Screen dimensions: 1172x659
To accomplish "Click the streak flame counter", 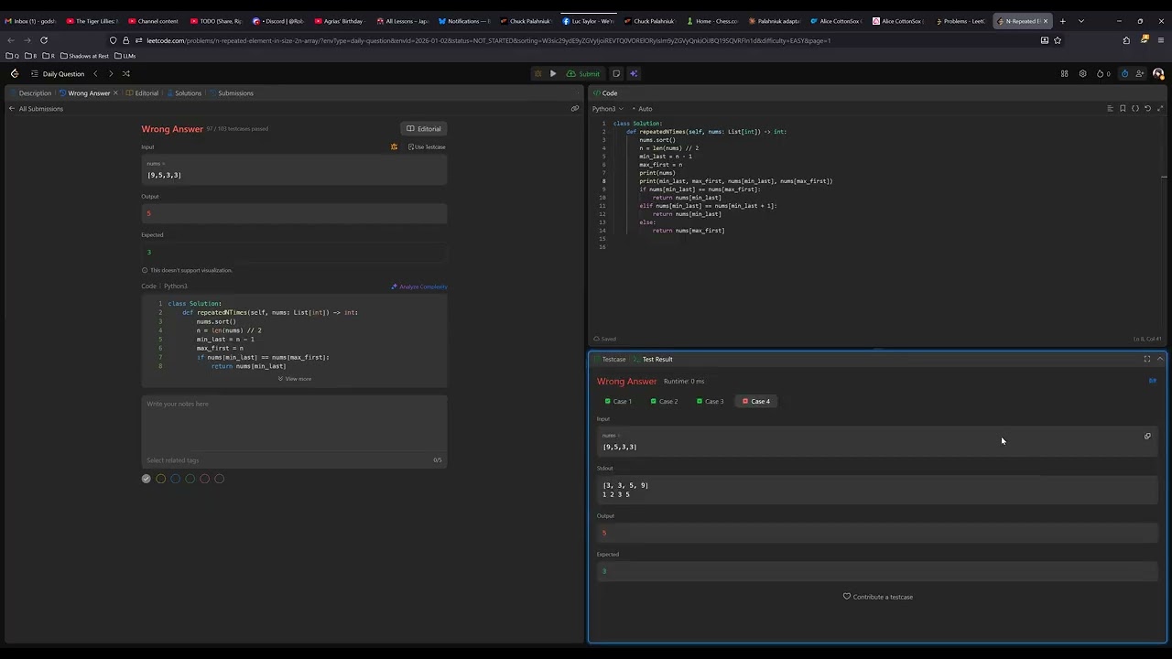I will [x=1103, y=74].
